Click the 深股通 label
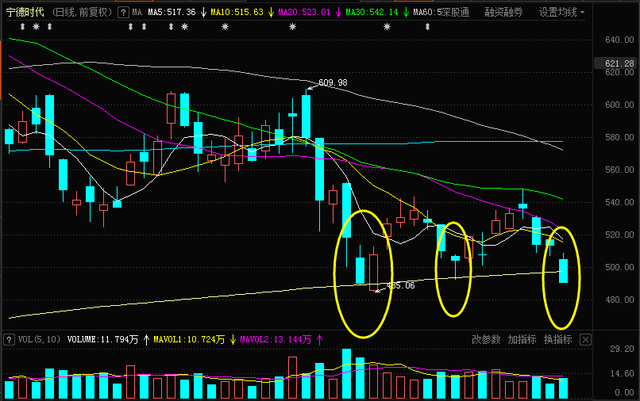The image size is (640, 401). pos(456,12)
